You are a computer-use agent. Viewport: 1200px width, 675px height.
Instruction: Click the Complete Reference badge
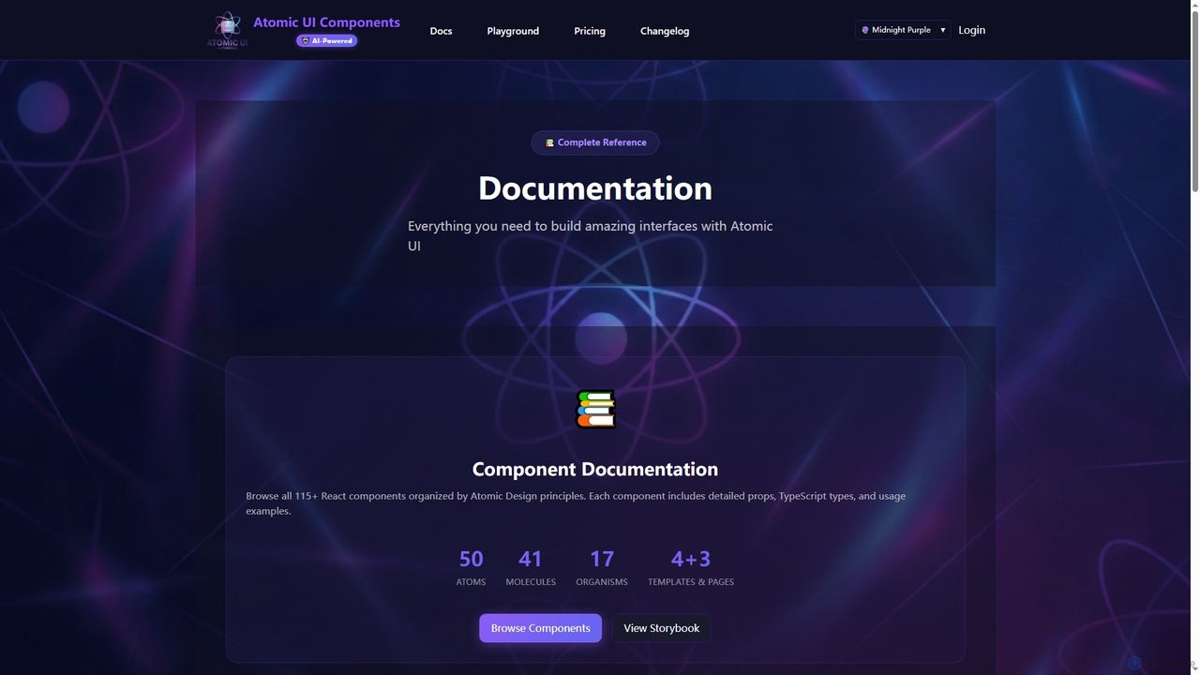click(x=595, y=142)
